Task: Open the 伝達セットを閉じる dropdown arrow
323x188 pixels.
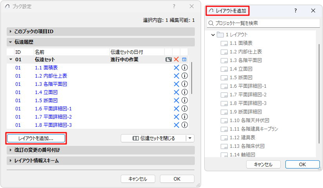Action: click(190, 138)
